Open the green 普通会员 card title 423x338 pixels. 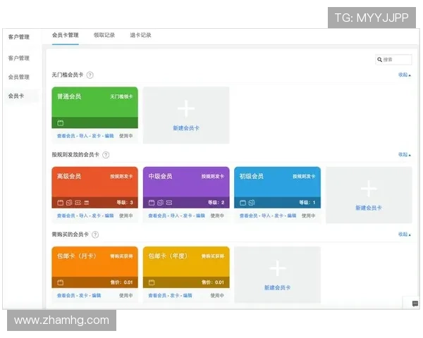(x=69, y=96)
